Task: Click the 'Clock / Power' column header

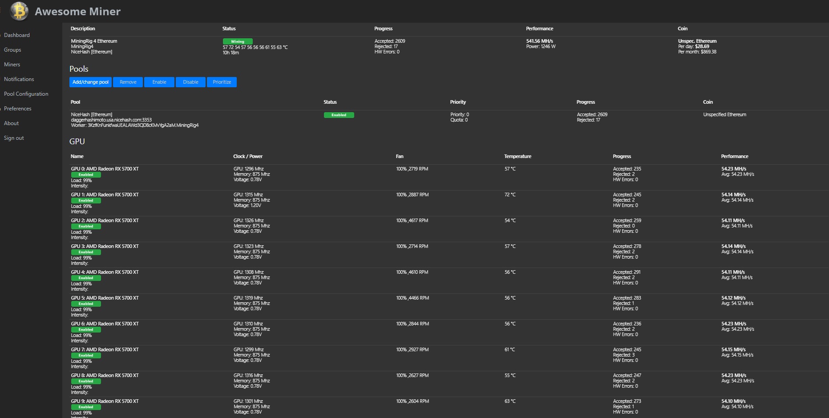Action: (248, 156)
